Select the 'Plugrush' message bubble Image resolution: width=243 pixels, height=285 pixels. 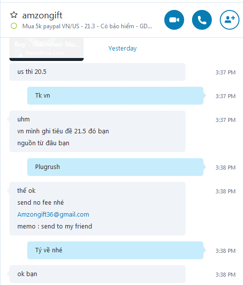coord(115,167)
